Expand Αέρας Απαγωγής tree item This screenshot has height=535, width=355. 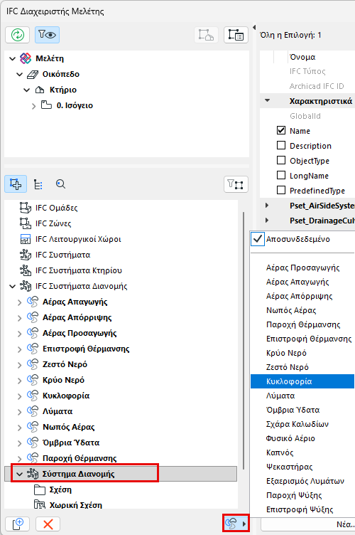[19, 302]
